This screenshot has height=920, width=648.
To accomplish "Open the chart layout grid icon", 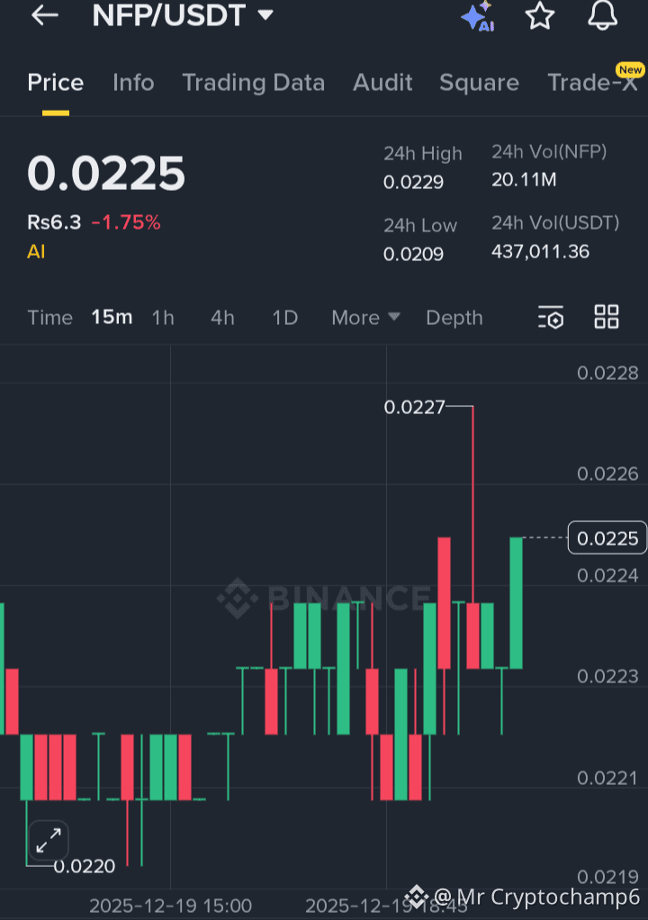I will pyautogui.click(x=607, y=317).
